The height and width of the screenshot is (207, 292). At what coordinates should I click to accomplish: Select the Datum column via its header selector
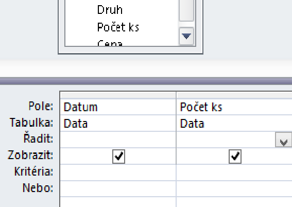[x=118, y=95]
